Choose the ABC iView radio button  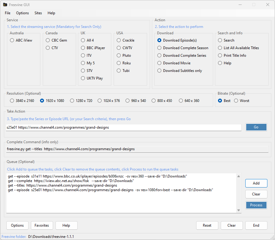12,40
